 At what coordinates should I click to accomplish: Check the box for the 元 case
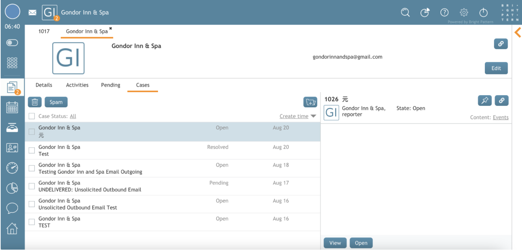click(x=32, y=132)
